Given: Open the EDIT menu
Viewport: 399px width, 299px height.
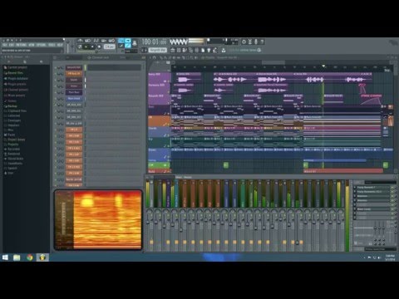Looking at the screenshot, I should tap(12, 45).
